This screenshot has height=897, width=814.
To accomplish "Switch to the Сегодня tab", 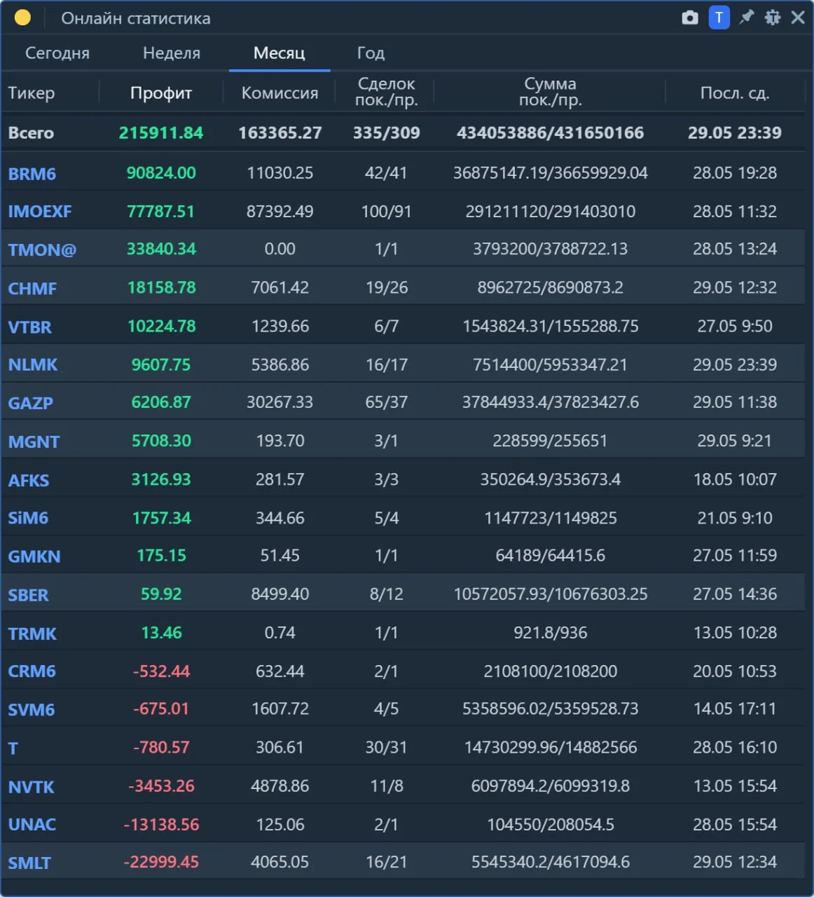I will pyautogui.click(x=57, y=53).
